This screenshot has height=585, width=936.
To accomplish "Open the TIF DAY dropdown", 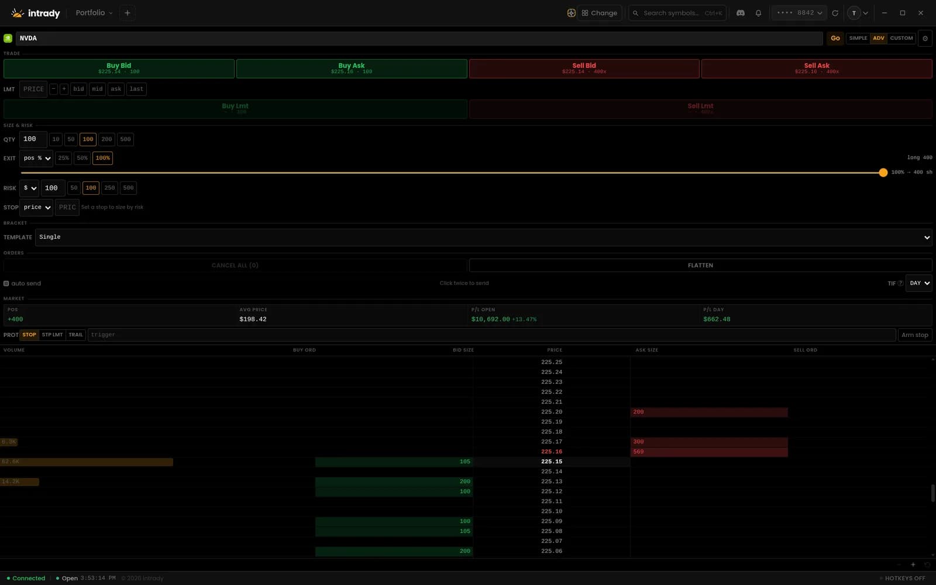I will tap(919, 283).
